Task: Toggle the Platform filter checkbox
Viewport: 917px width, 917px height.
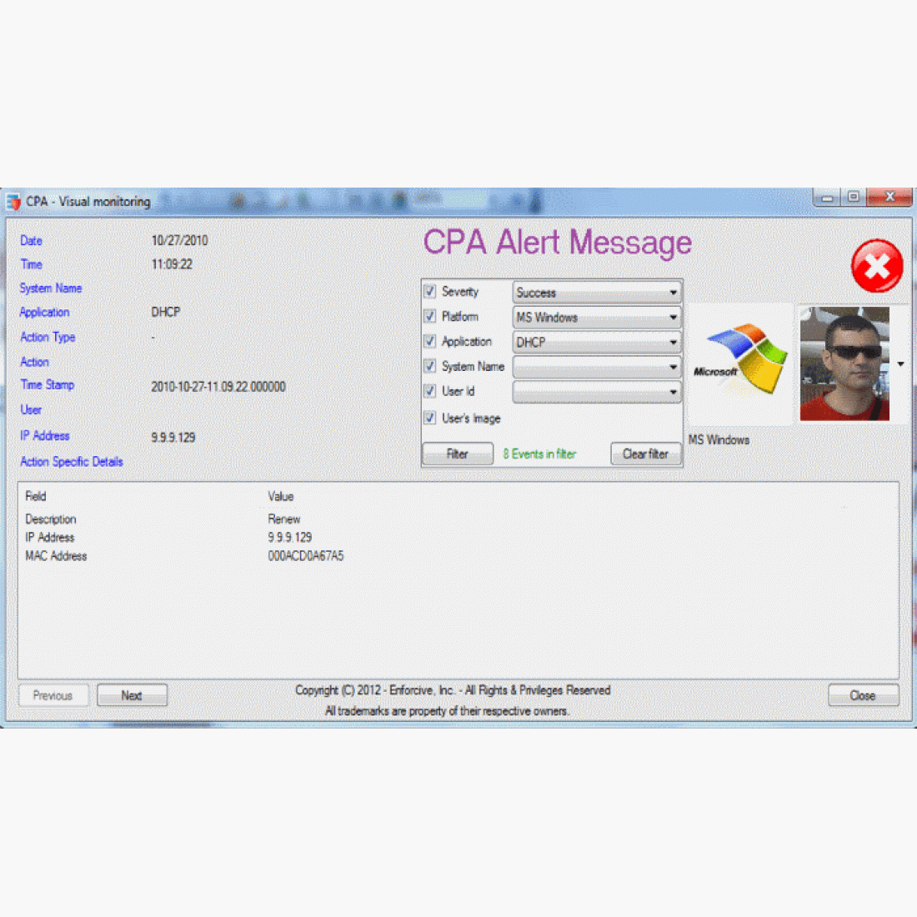Action: (430, 317)
